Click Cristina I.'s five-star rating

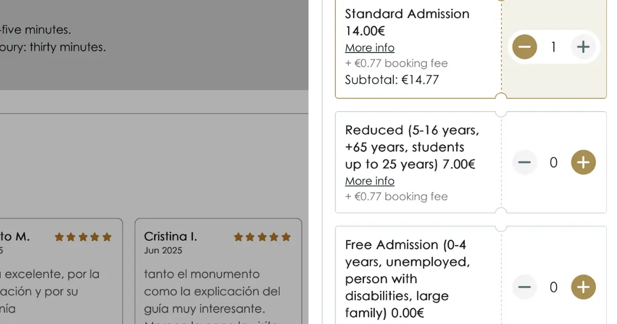click(x=262, y=237)
